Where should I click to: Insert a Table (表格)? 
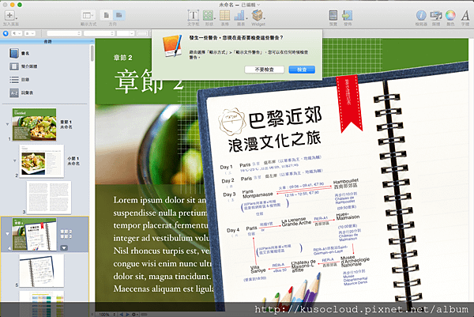coord(224,15)
